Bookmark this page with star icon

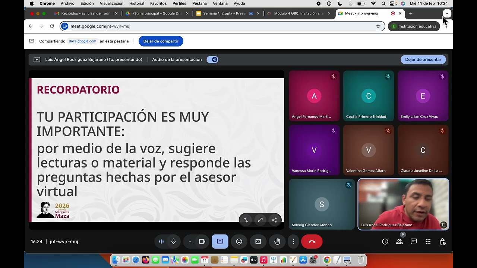click(x=378, y=26)
